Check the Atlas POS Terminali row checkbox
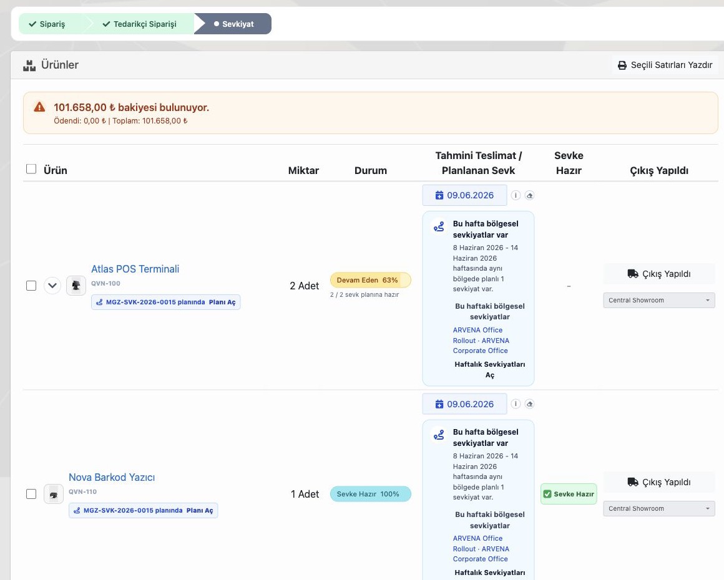The width and height of the screenshot is (724, 580). [31, 286]
